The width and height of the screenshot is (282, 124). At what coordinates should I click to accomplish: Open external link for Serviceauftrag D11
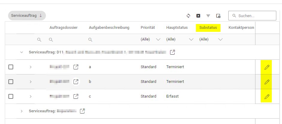point(172,52)
